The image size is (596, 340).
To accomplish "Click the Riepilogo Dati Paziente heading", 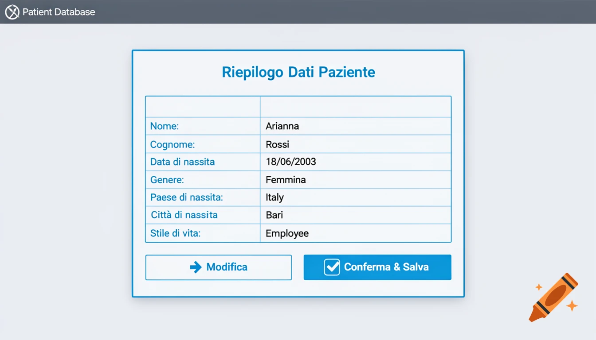I will (298, 72).
